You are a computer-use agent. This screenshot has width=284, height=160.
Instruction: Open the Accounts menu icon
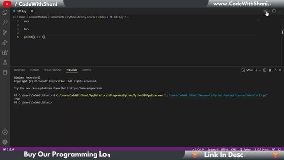(5, 132)
